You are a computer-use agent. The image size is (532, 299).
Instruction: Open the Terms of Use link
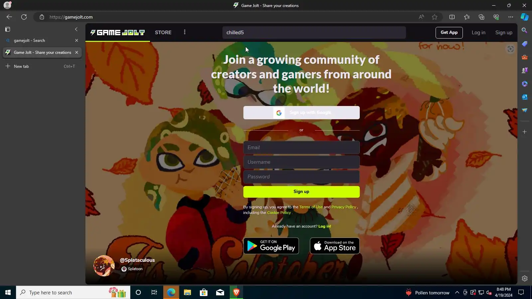click(311, 207)
